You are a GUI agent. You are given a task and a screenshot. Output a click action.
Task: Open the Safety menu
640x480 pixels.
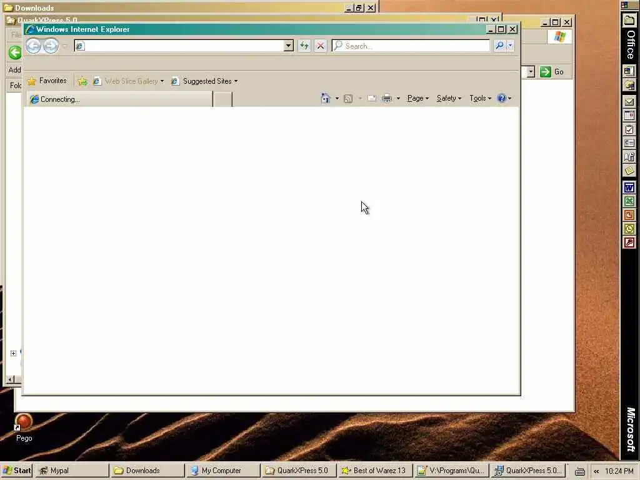pyautogui.click(x=449, y=98)
